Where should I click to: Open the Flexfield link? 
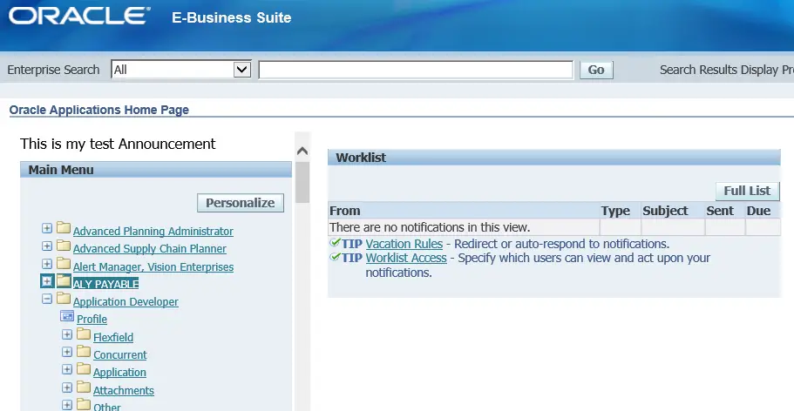(113, 338)
